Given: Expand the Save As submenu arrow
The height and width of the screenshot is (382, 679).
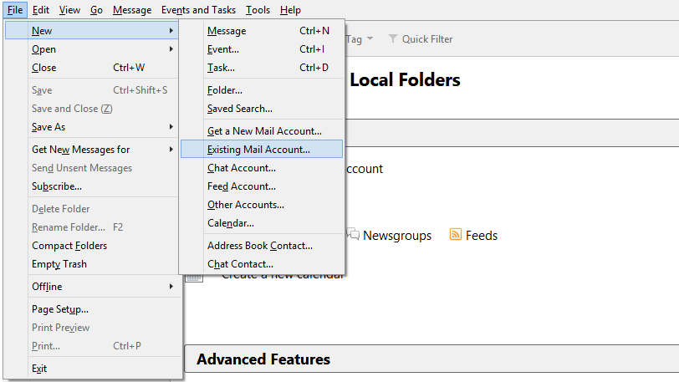Looking at the screenshot, I should click(x=171, y=127).
